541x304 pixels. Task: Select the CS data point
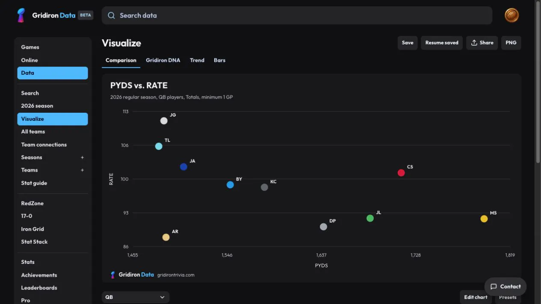(x=401, y=172)
